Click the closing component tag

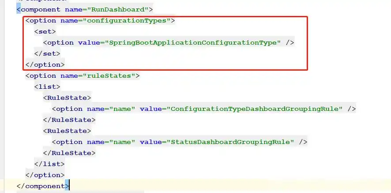click(x=43, y=186)
